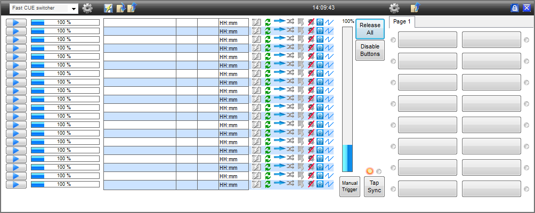Click the blue go-next arrow in the first row

pyautogui.click(x=279, y=21)
